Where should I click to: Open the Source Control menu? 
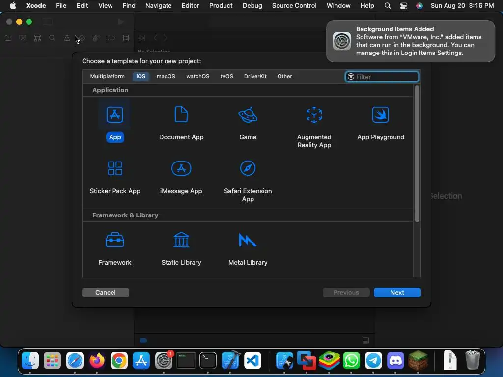(294, 5)
